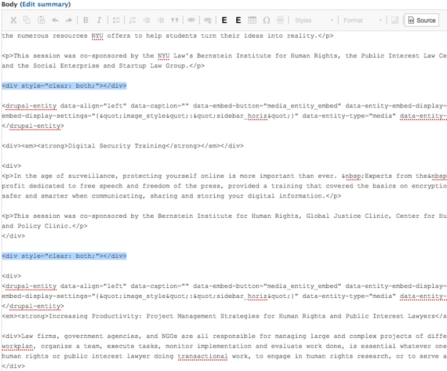Open the Edit summary link
This screenshot has width=447, height=371.
pos(46,4)
